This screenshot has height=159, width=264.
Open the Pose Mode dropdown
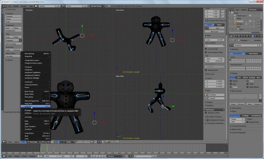[34, 142]
